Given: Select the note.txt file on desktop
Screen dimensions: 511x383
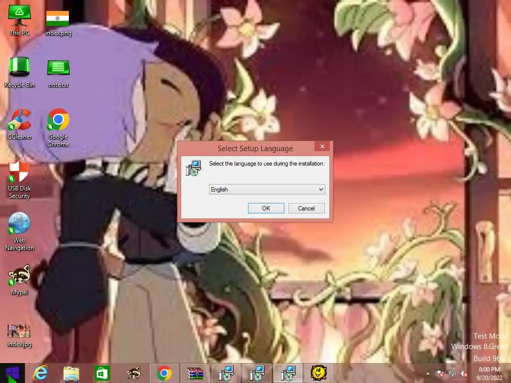Looking at the screenshot, I should click(58, 74).
